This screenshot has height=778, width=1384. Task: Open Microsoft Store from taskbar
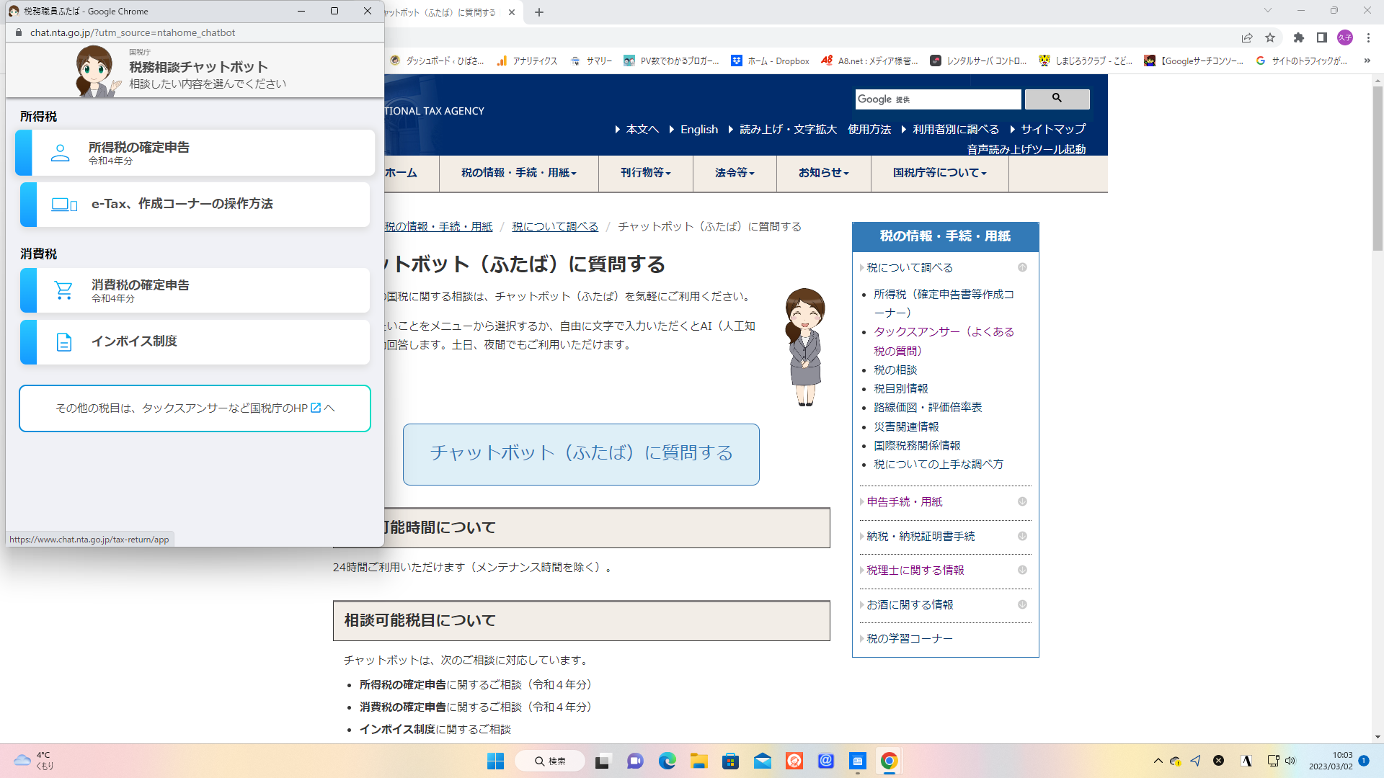point(730,761)
